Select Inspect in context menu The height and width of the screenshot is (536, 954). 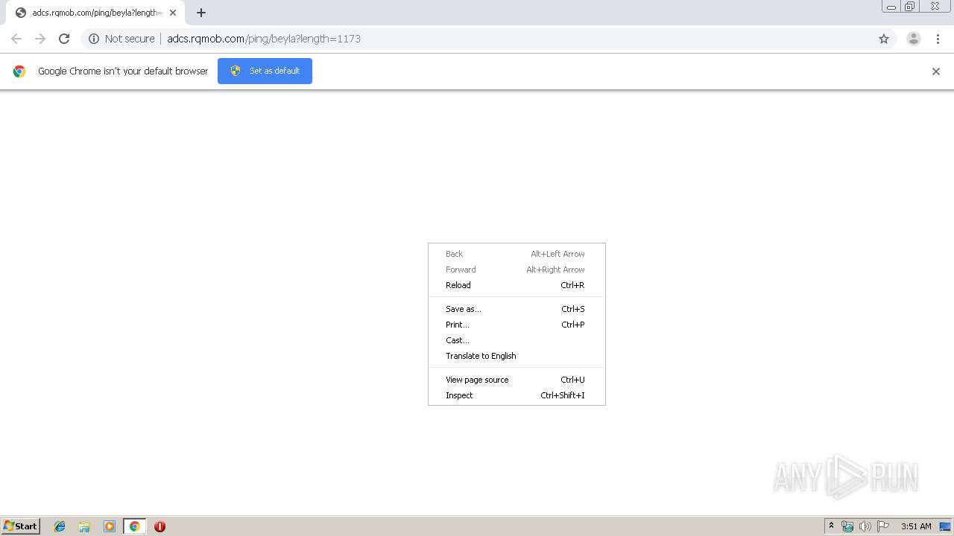tap(517, 395)
